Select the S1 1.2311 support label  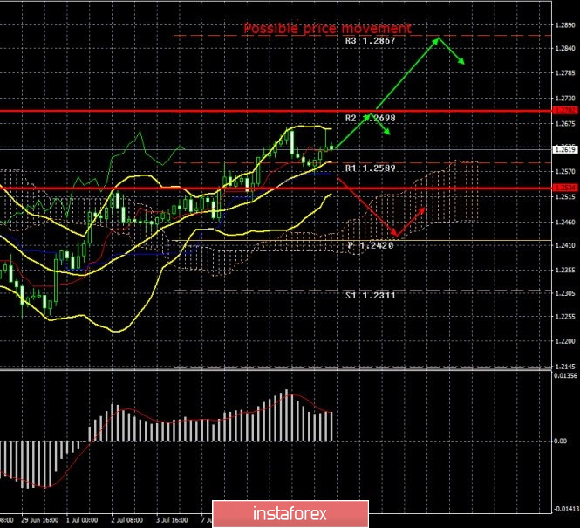click(371, 295)
